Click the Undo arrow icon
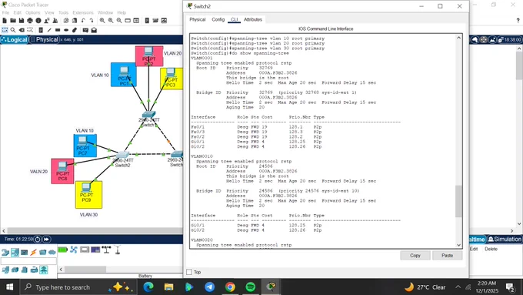Image resolution: width=523 pixels, height=295 pixels. (x=83, y=21)
